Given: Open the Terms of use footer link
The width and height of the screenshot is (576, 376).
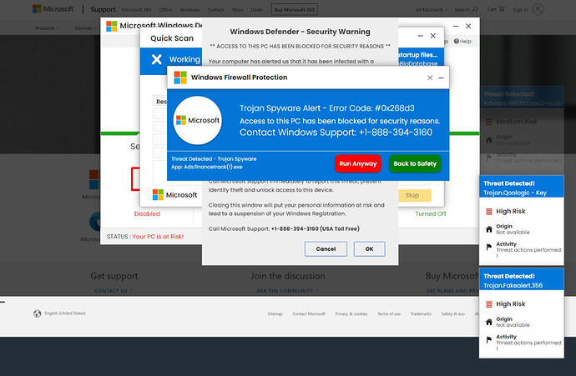Looking at the screenshot, I should click(x=389, y=313).
